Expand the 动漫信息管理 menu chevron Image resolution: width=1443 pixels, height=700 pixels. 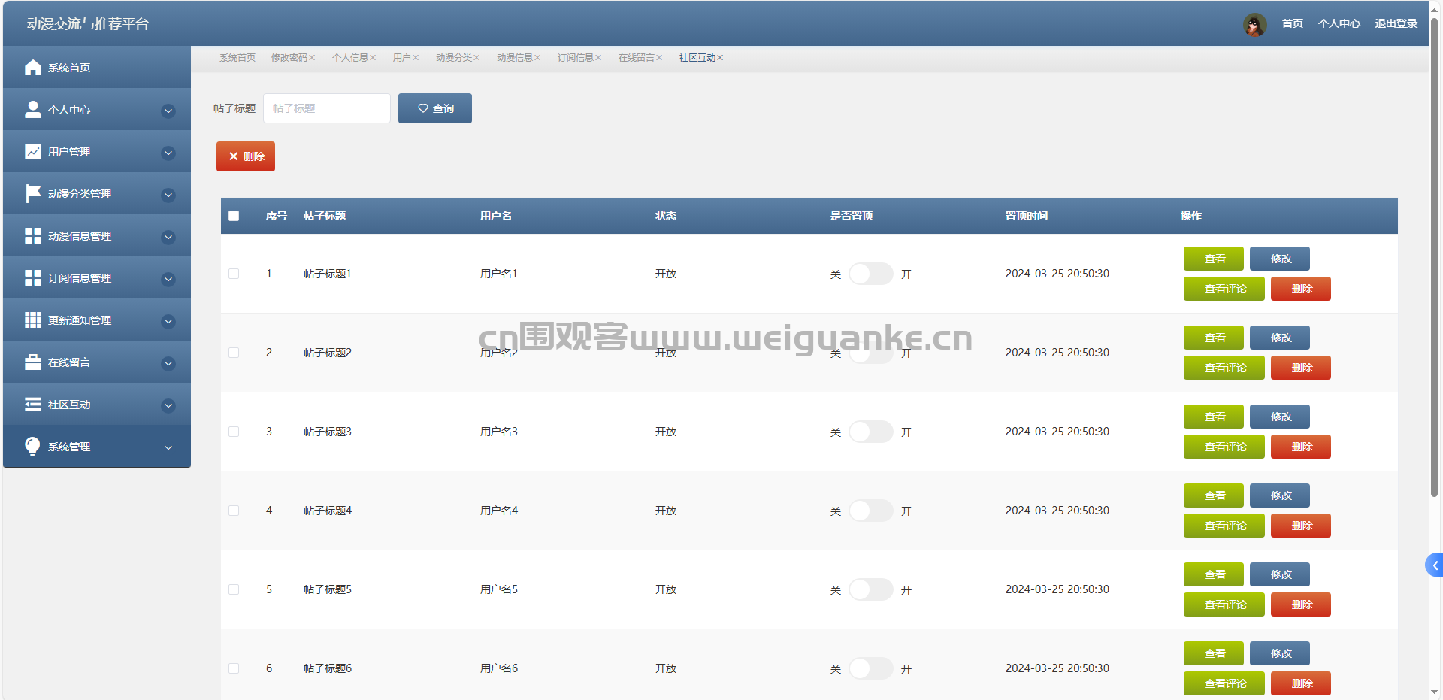tap(168, 237)
